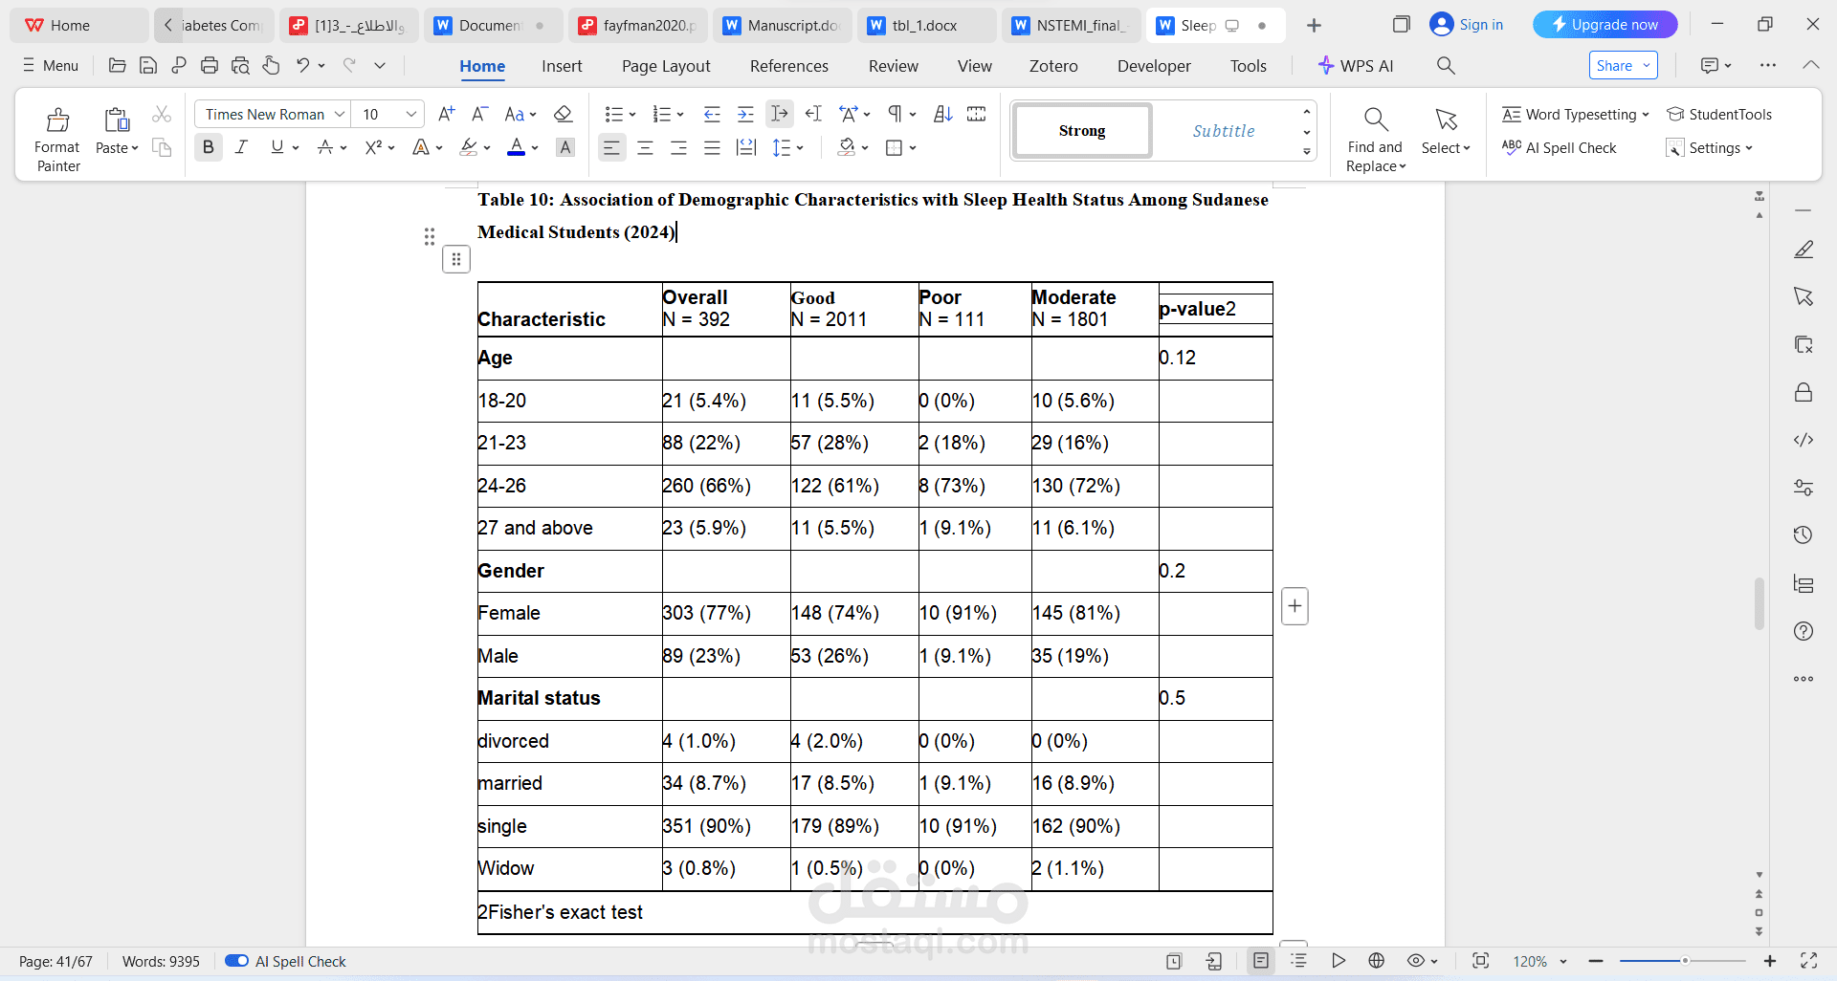Click the Sign in link
Viewport: 1837px width, 981px height.
[1467, 25]
